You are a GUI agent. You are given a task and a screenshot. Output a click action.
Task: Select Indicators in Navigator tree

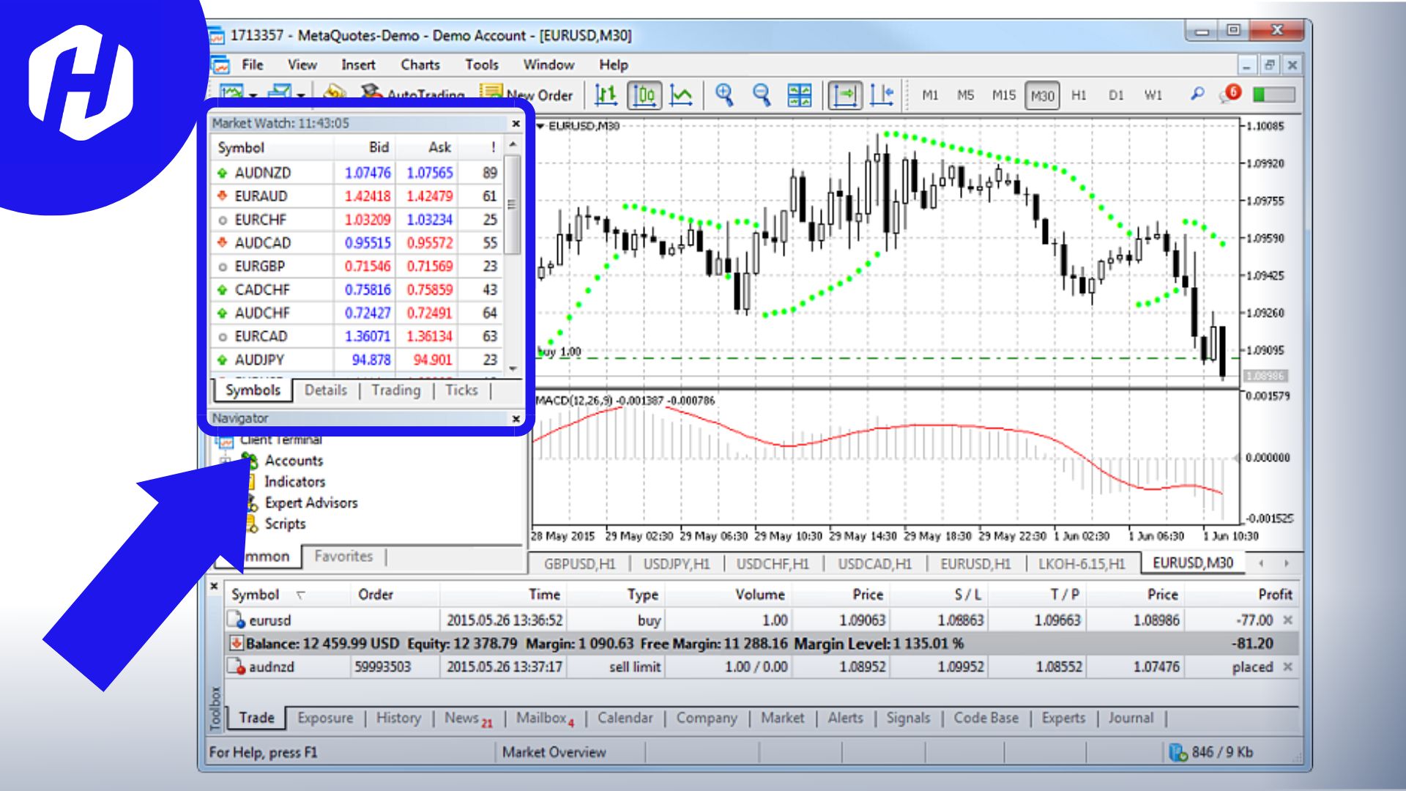coord(294,482)
